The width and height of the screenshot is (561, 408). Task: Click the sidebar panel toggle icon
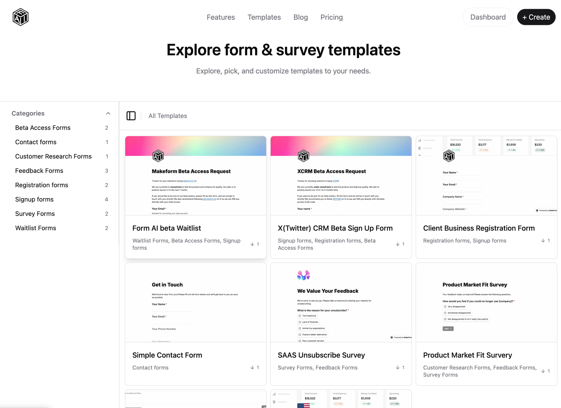pos(131,115)
